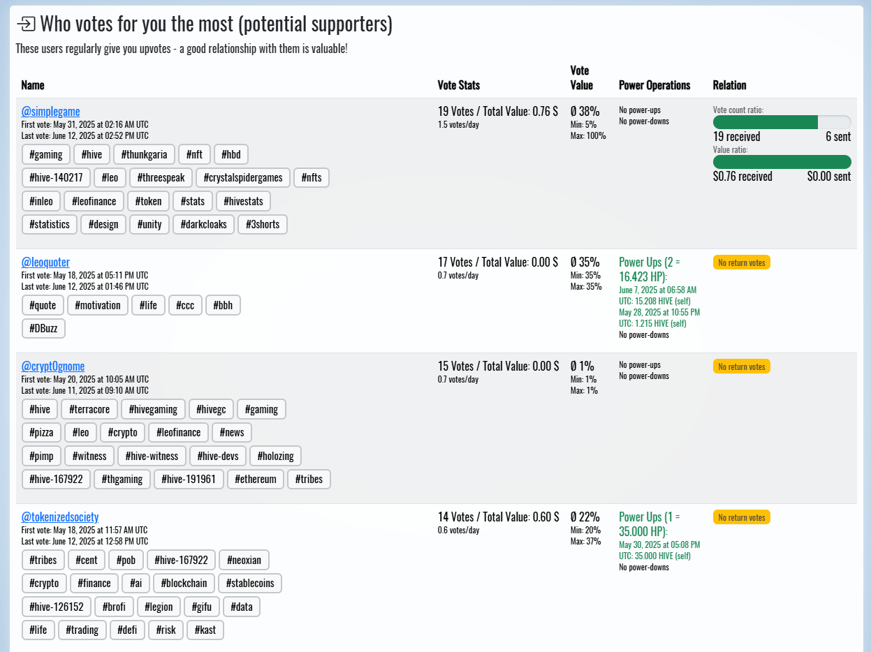
Task: Click the arrow icon beside the section heading
Action: [26, 24]
